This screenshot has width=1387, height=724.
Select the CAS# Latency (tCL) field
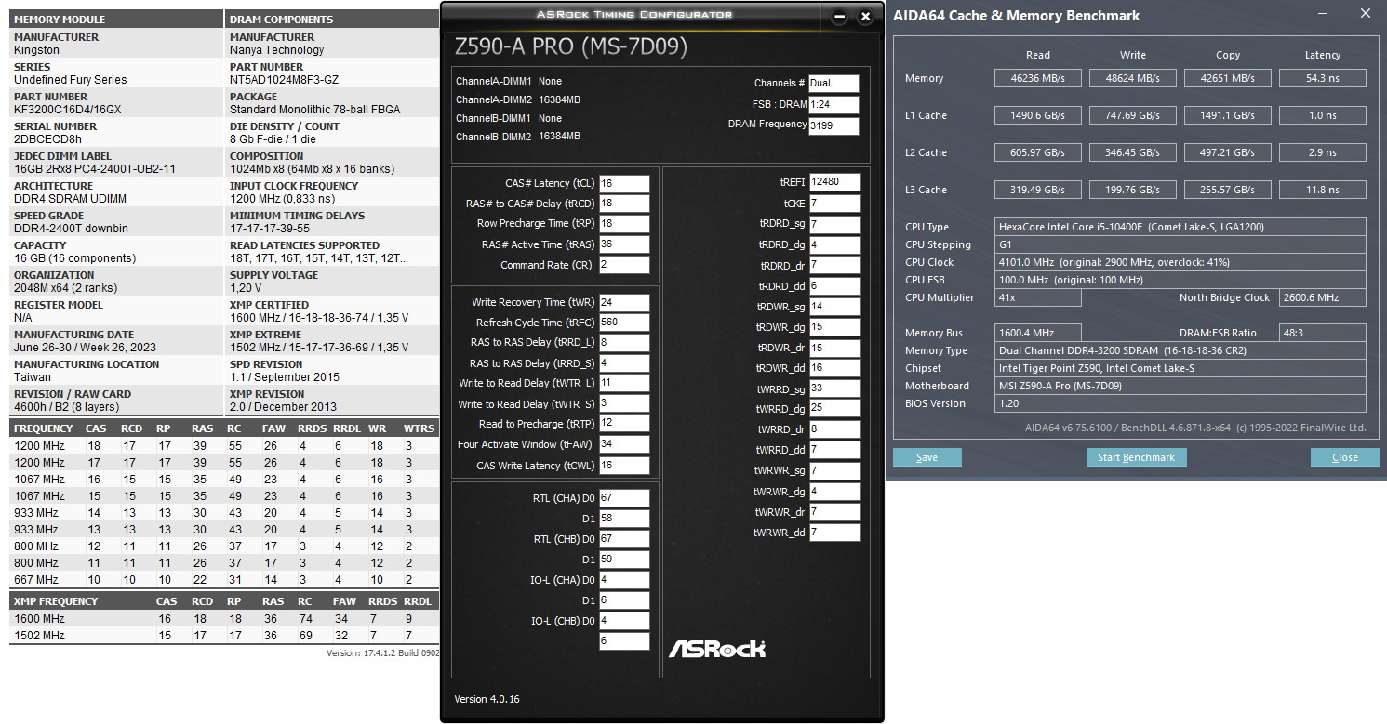(624, 183)
